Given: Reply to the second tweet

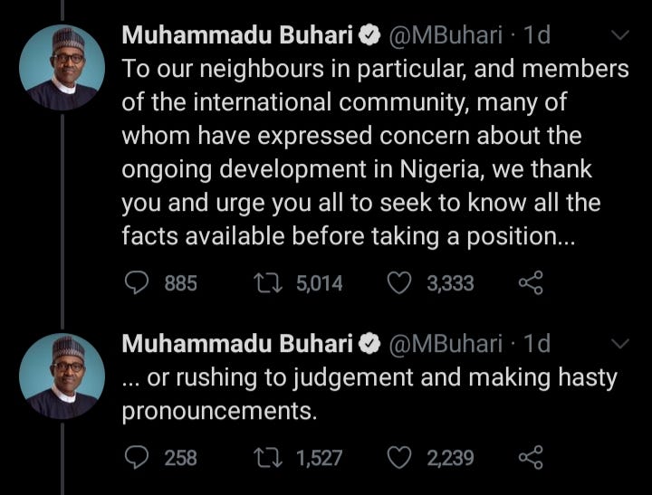Looking at the screenshot, I should (136, 458).
